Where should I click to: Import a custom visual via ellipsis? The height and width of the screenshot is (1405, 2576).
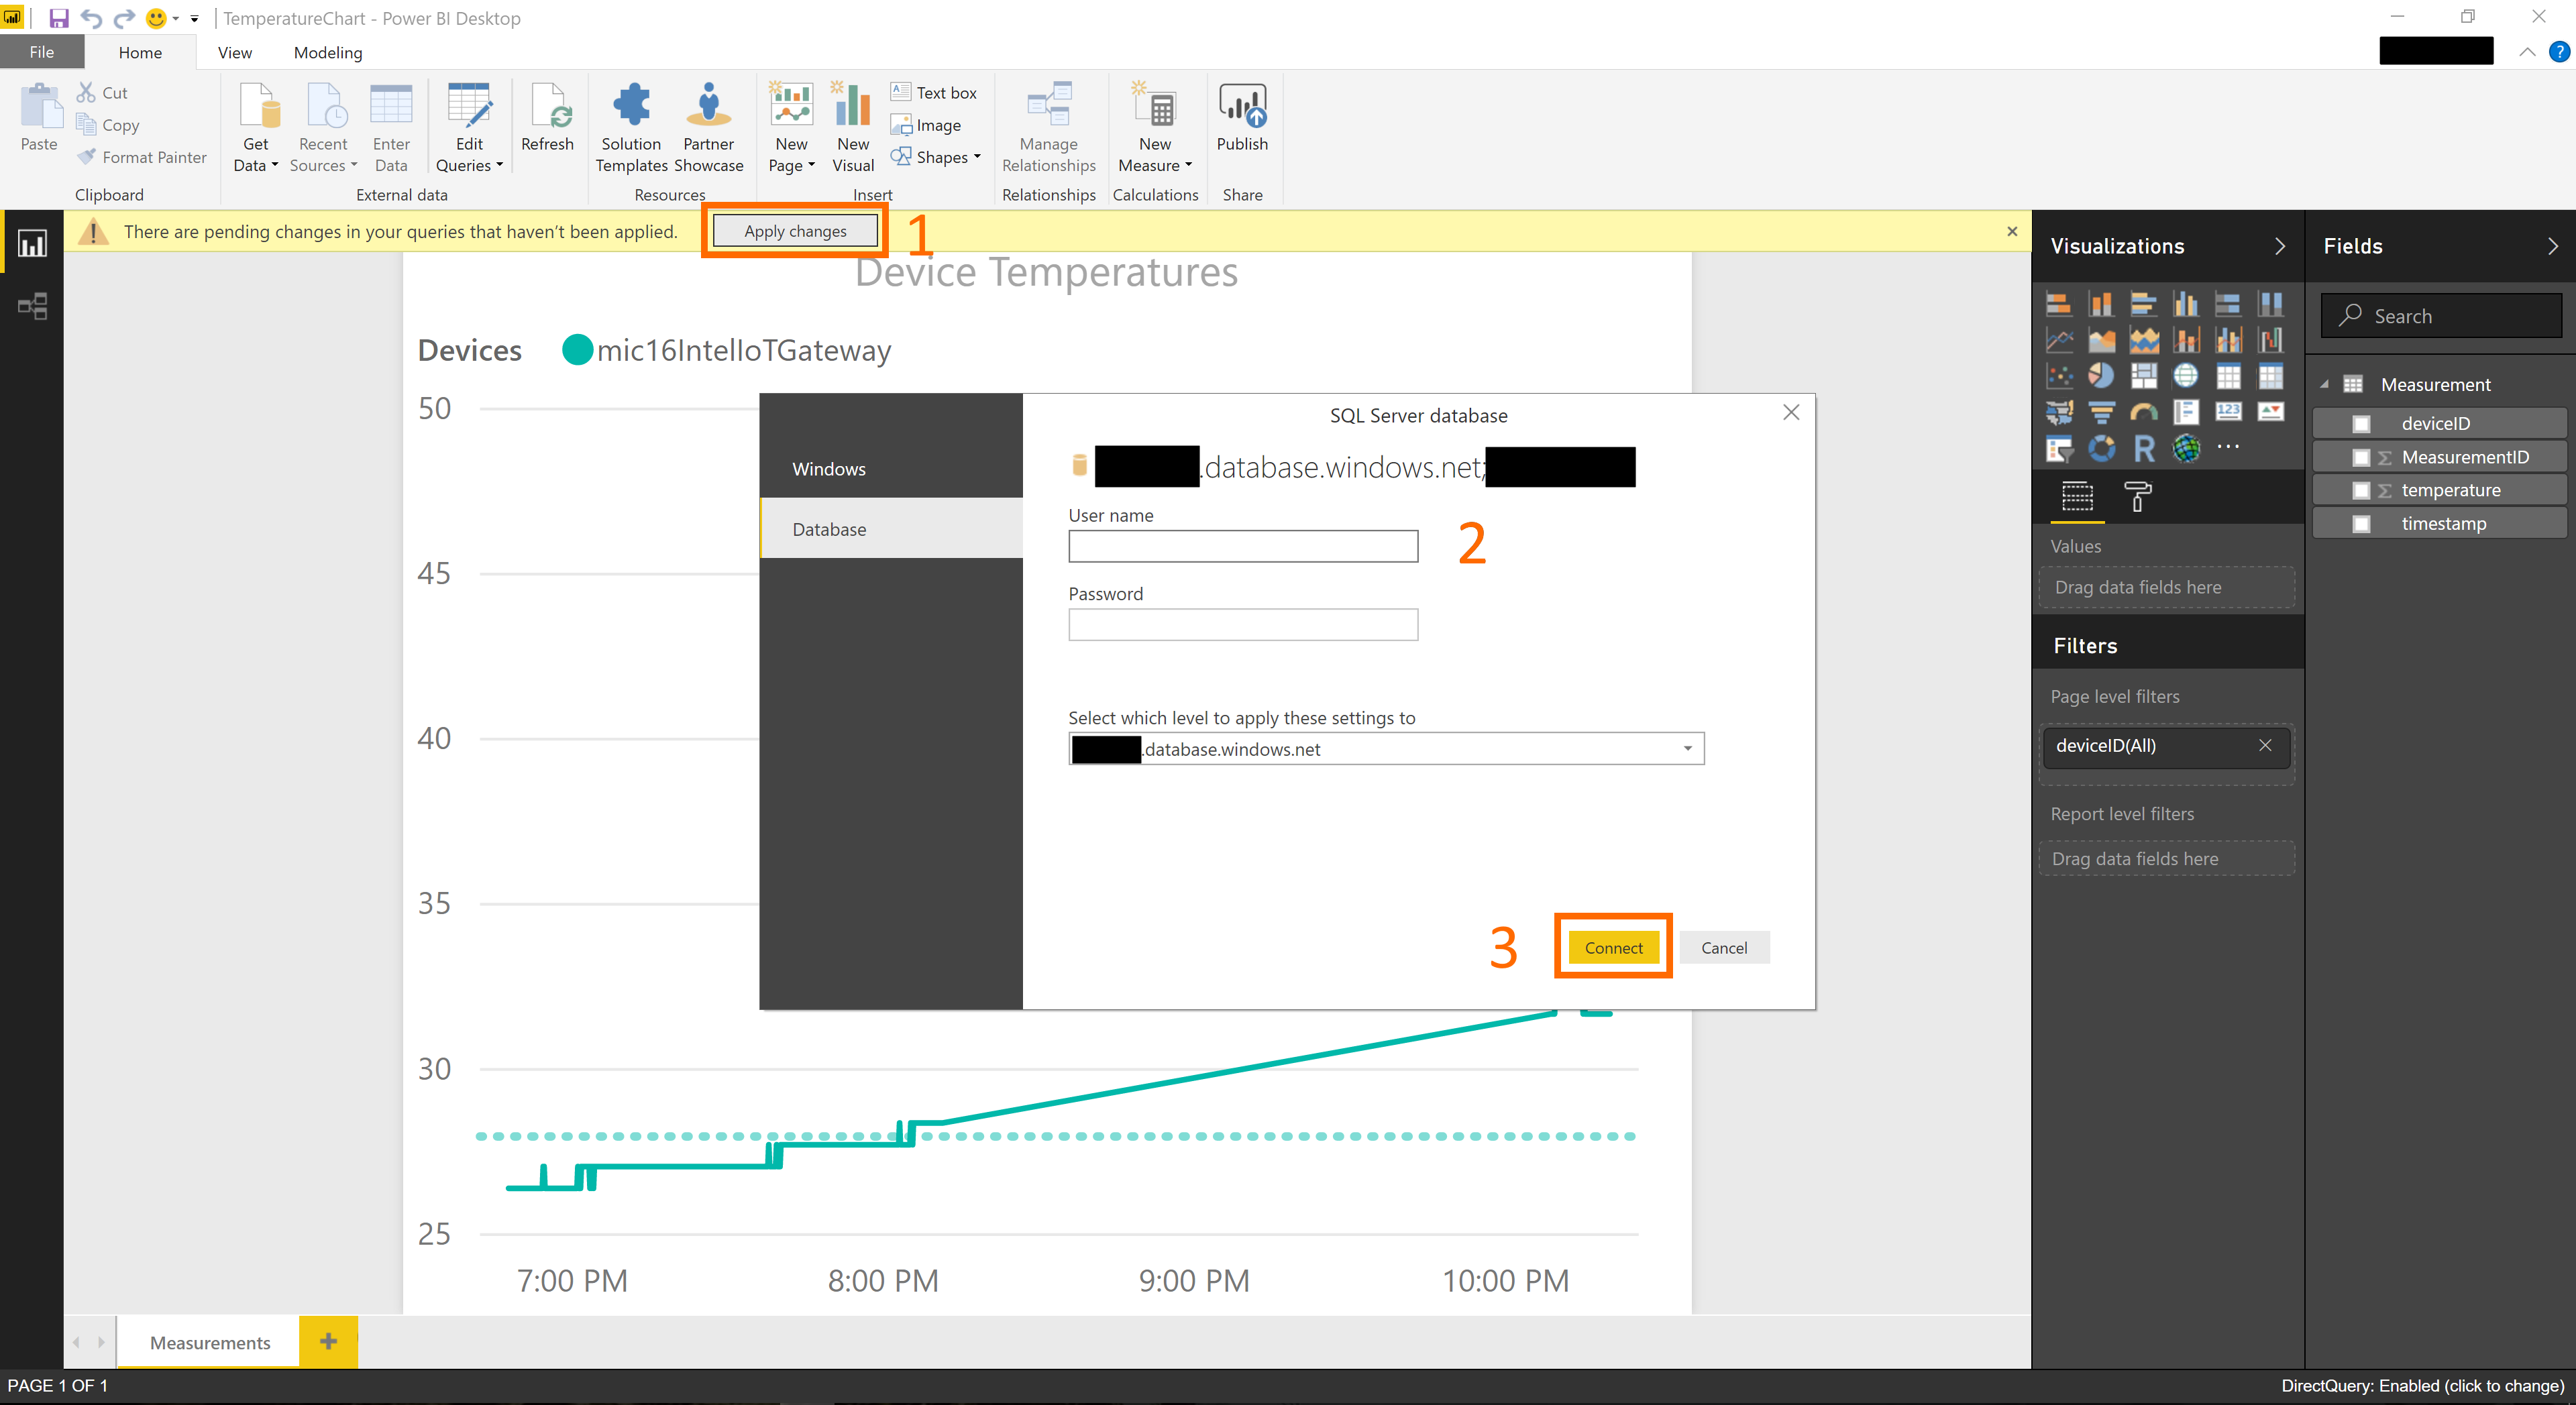[x=2228, y=447]
